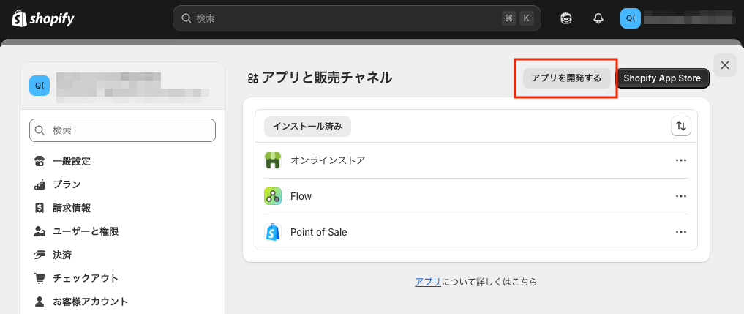Image resolution: width=744 pixels, height=314 pixels.
Task: Click the Shopify logo
Action: 42,18
